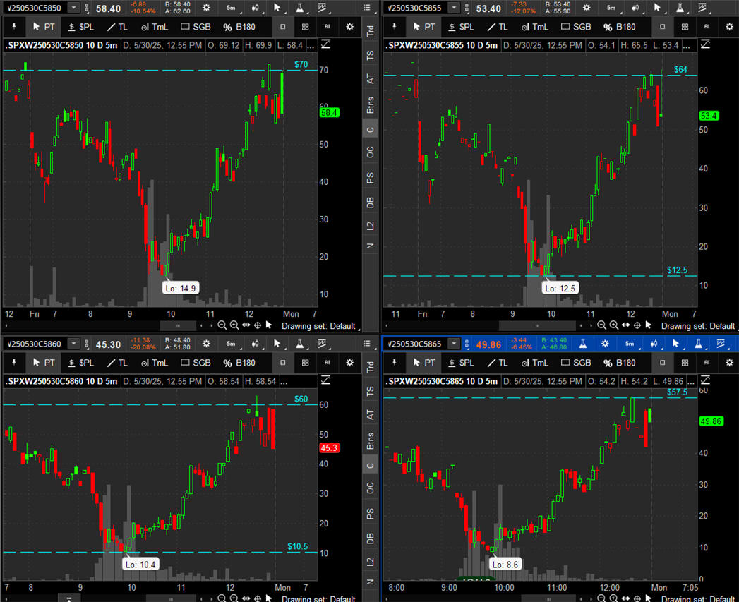Image resolution: width=739 pixels, height=602 pixels.
Task: Open studies flask in C5850 chart toolbar
Action: (x=299, y=8)
